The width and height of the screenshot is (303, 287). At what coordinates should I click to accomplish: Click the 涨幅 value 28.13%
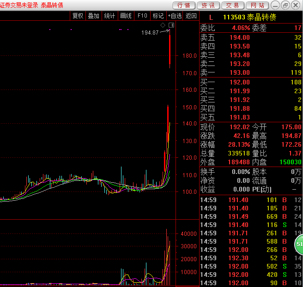click(x=239, y=144)
